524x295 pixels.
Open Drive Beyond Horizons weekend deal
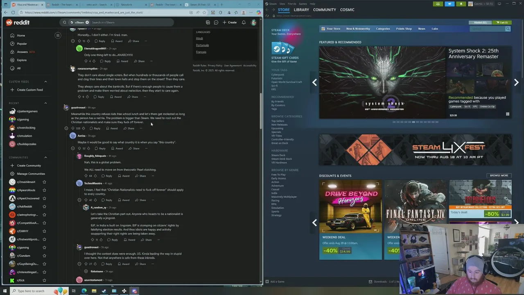tap(350, 220)
